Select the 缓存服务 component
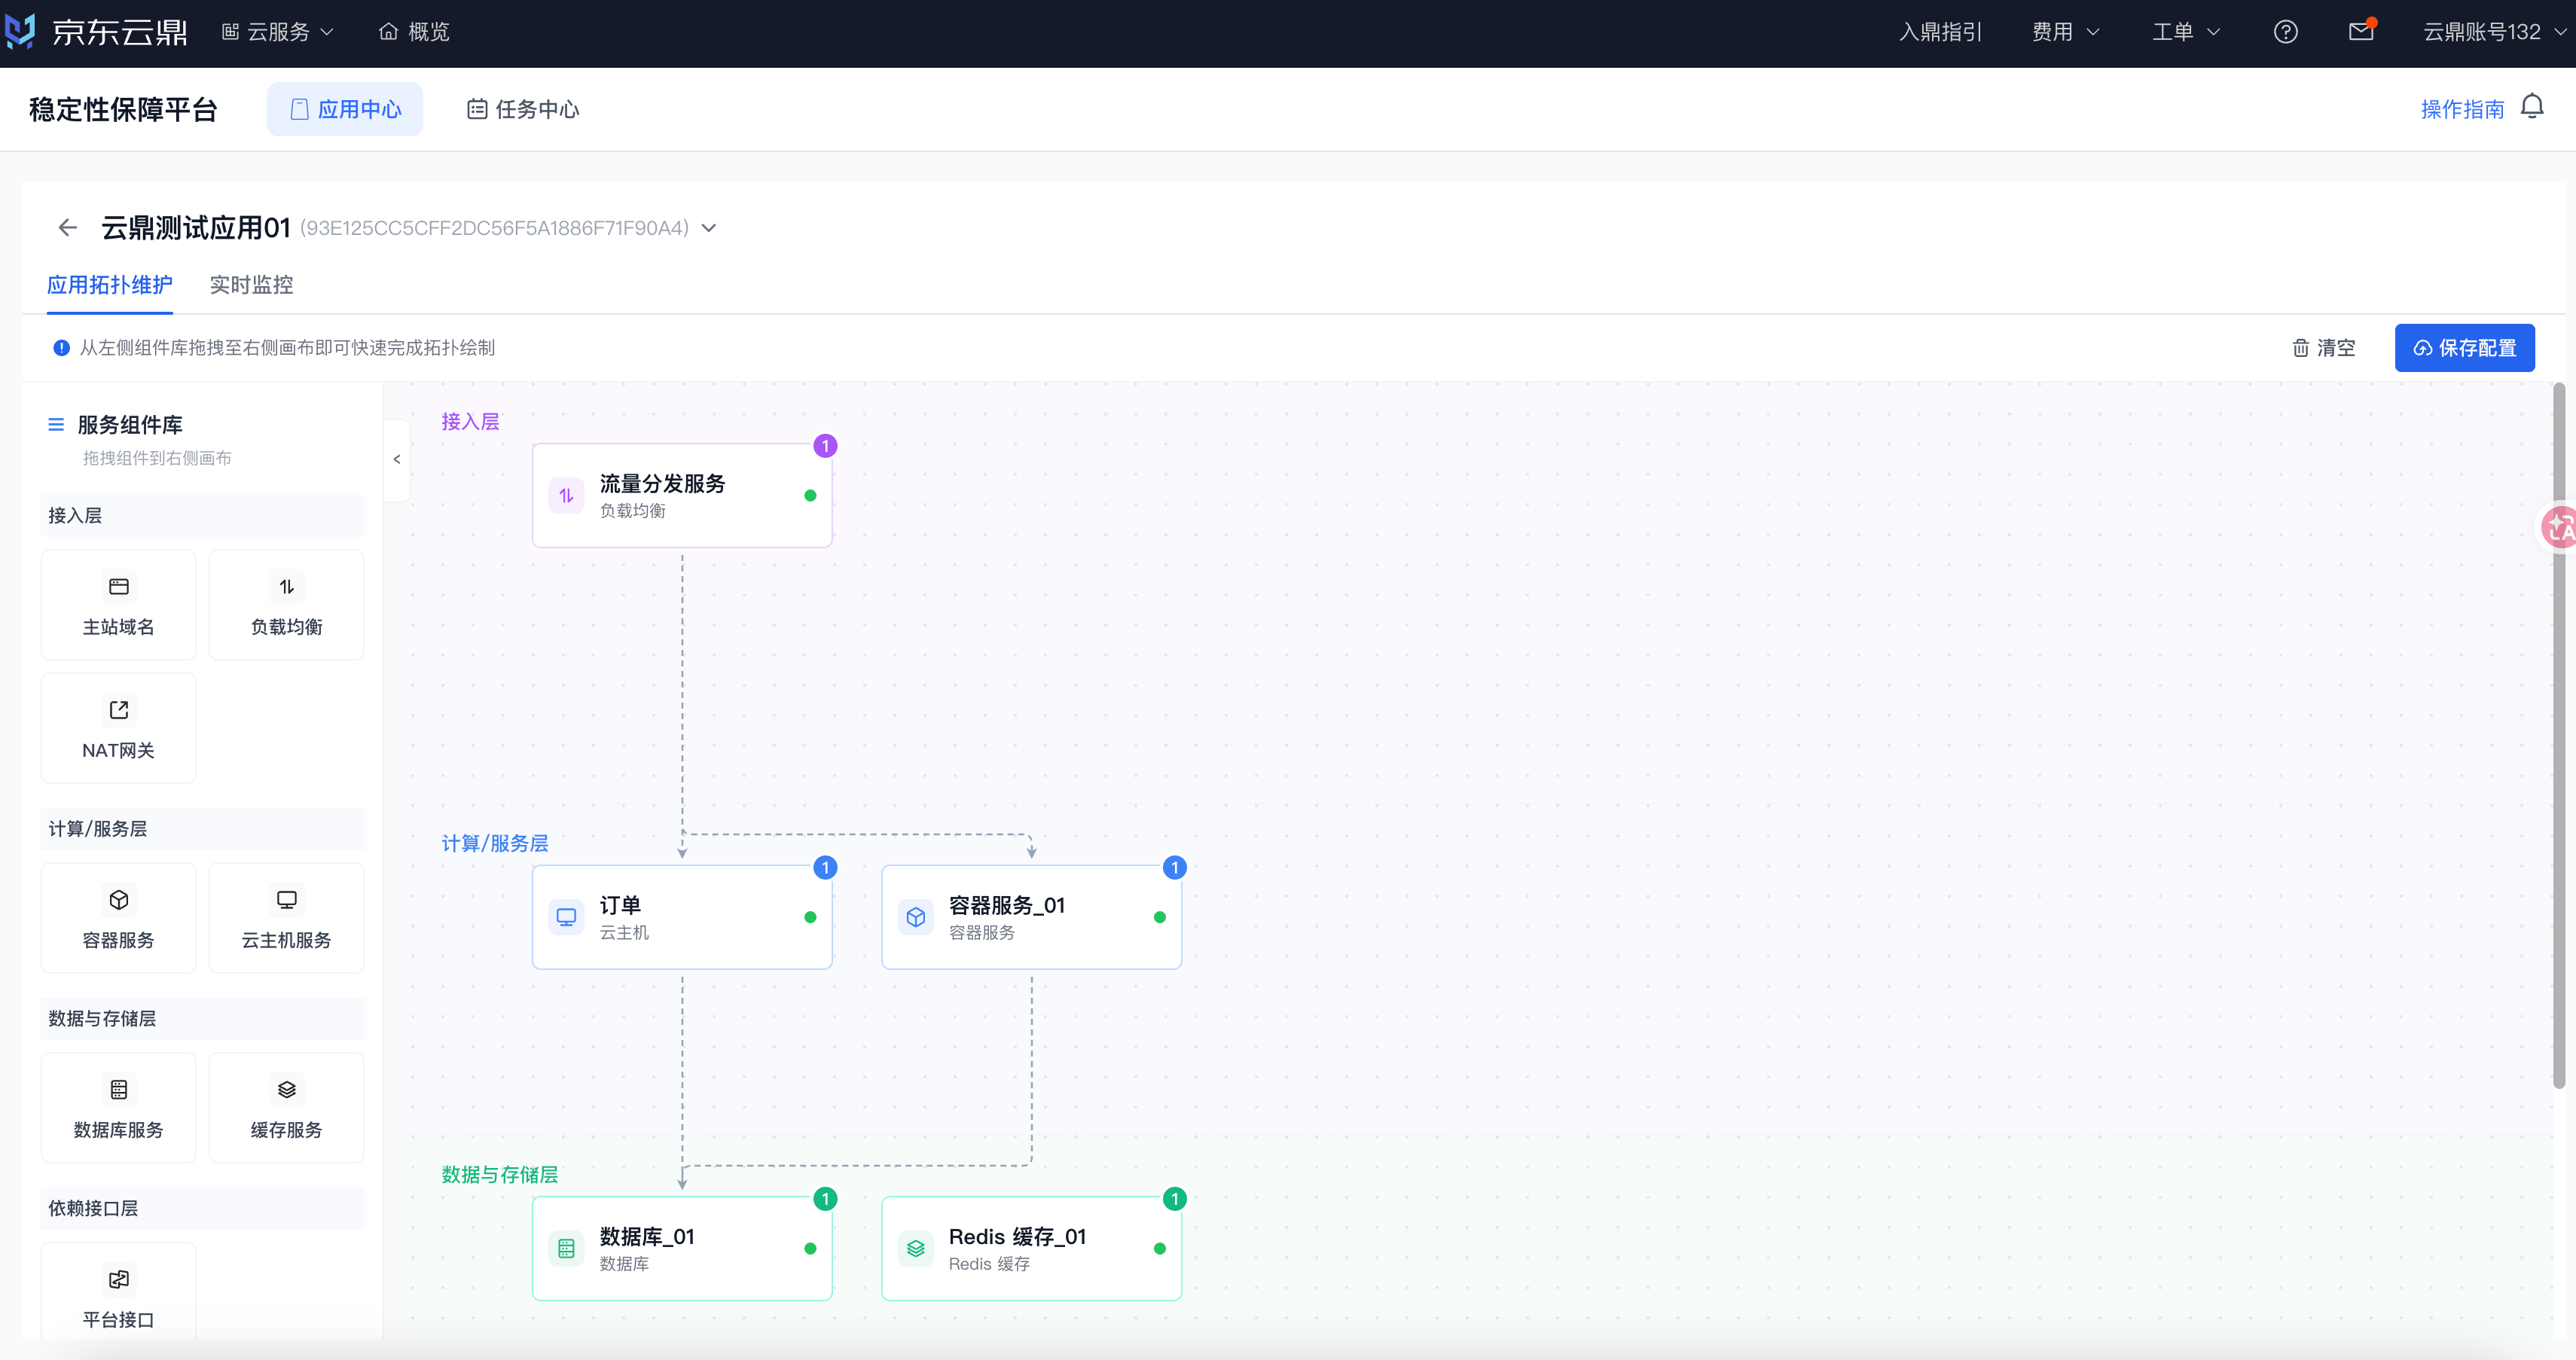This screenshot has width=2576, height=1360. [286, 1107]
